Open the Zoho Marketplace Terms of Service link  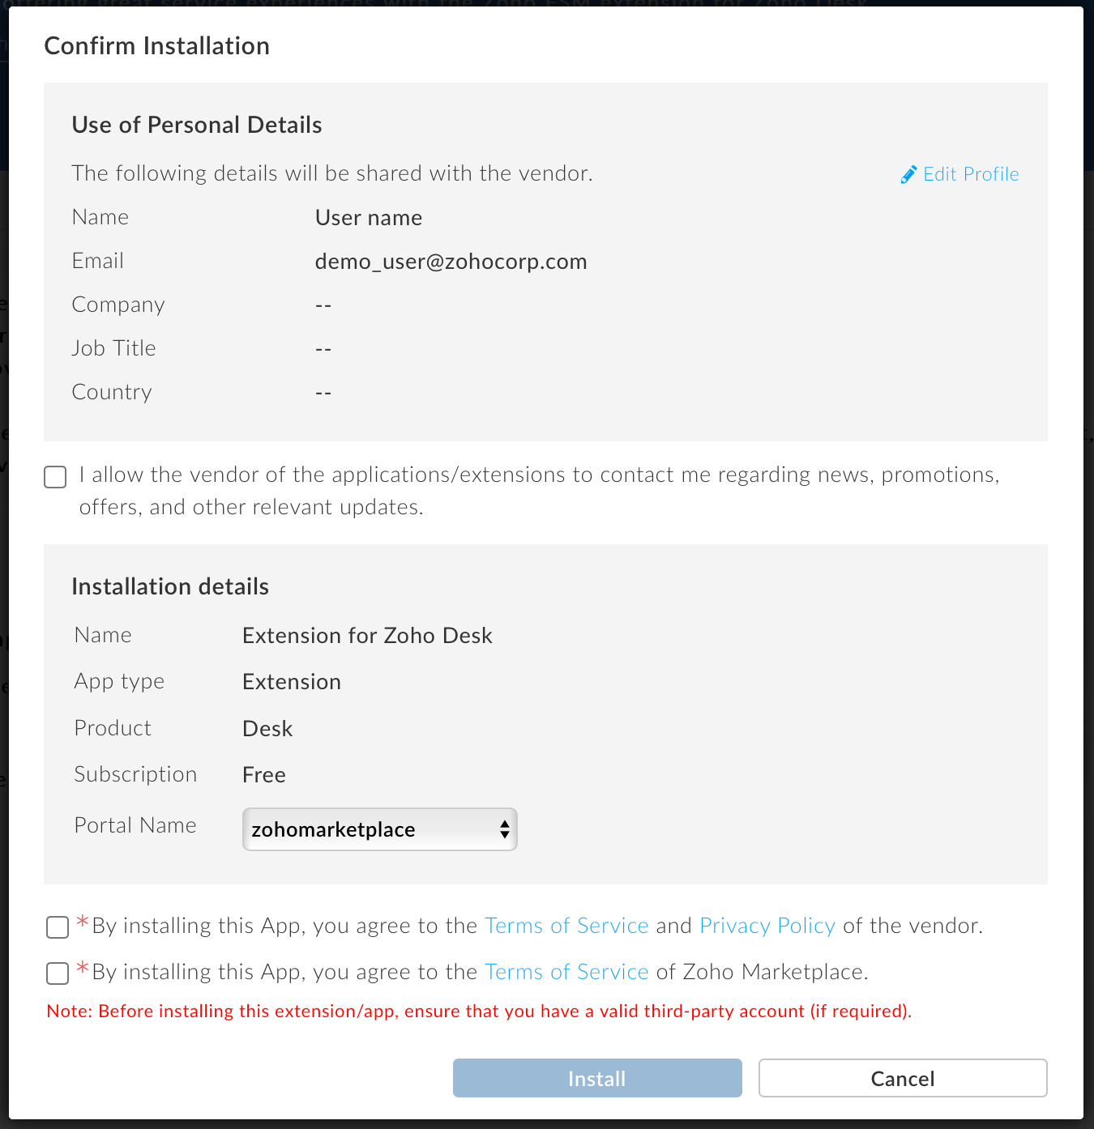[566, 972]
